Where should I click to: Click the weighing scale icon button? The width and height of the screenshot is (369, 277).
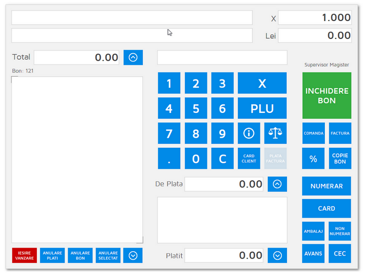coord(275,134)
